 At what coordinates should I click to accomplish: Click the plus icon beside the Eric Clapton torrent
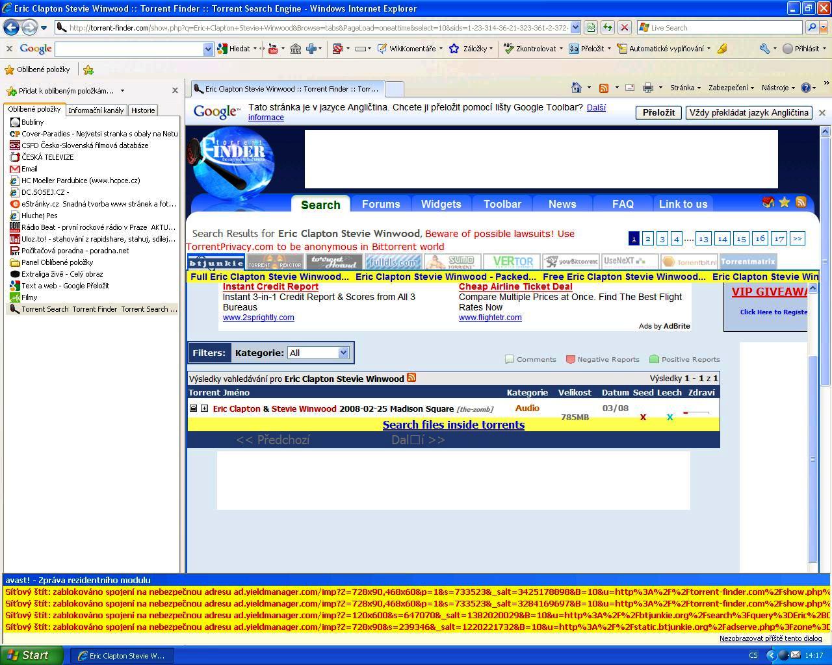(204, 408)
